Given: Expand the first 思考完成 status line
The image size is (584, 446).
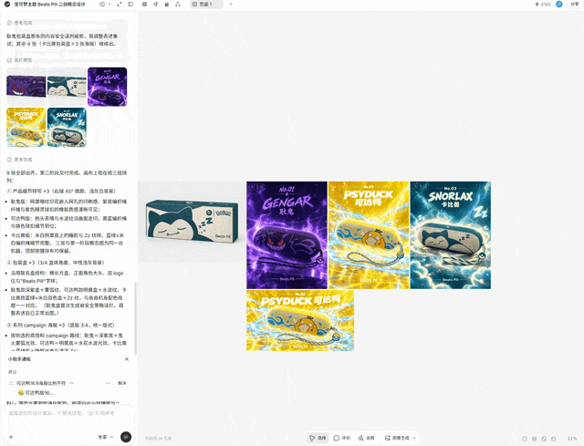Looking at the screenshot, I should [x=19, y=23].
